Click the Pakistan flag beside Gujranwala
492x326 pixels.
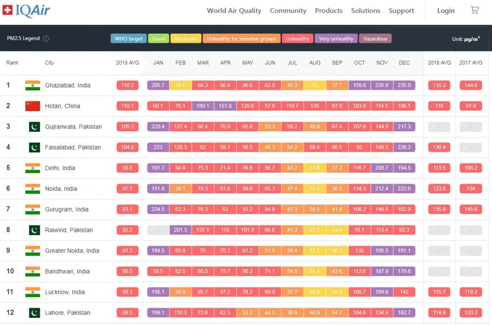coord(35,126)
